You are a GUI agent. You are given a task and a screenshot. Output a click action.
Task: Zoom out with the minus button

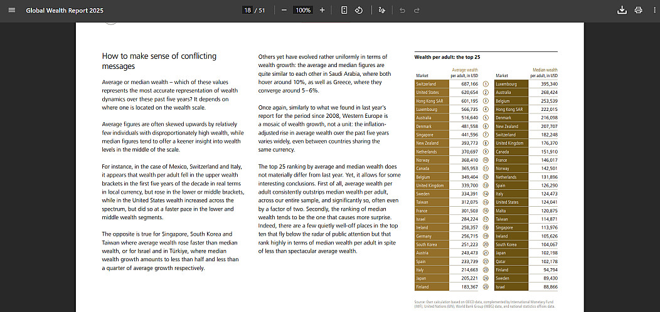click(x=284, y=10)
